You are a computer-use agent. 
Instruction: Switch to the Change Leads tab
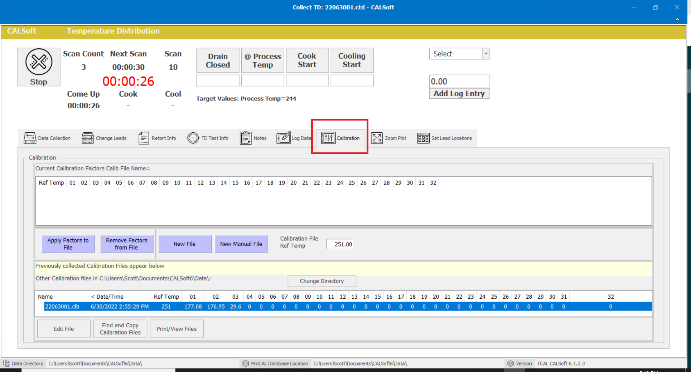click(104, 138)
